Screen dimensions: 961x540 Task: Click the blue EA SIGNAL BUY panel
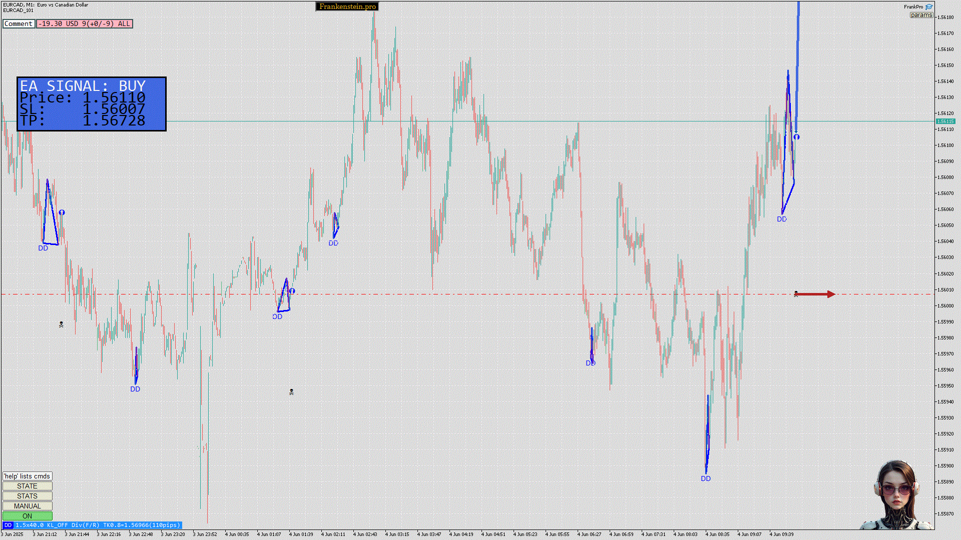point(92,104)
